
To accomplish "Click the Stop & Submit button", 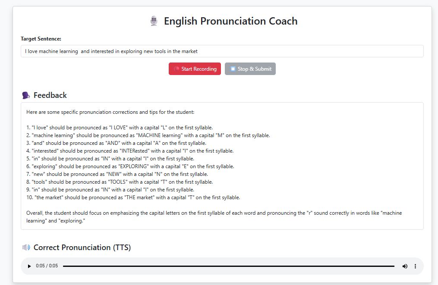I will click(x=250, y=69).
